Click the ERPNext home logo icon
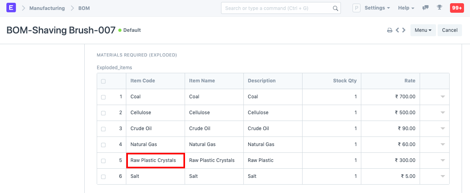 tap(11, 8)
